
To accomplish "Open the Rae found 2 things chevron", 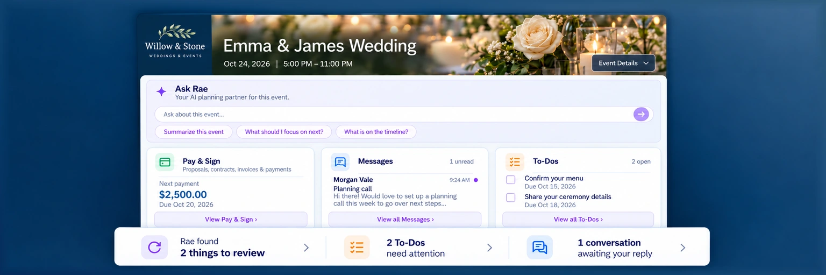I will (306, 248).
